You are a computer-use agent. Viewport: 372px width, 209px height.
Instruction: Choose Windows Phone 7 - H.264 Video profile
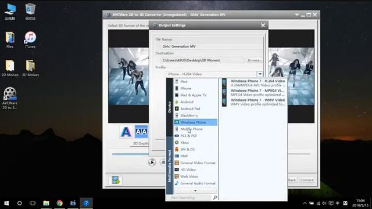point(254,83)
